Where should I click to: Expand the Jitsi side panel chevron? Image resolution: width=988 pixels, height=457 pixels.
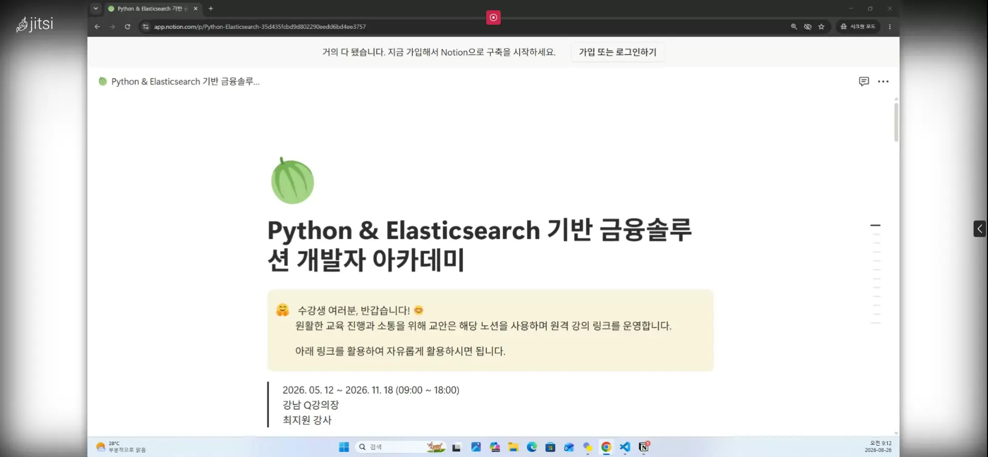[x=980, y=228]
